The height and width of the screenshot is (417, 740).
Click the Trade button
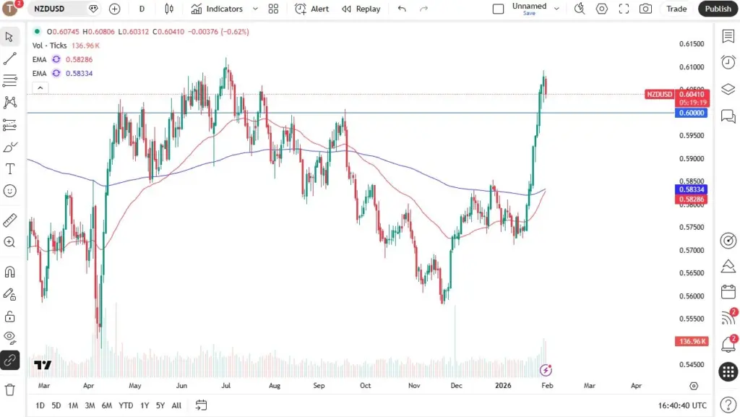pyautogui.click(x=676, y=9)
